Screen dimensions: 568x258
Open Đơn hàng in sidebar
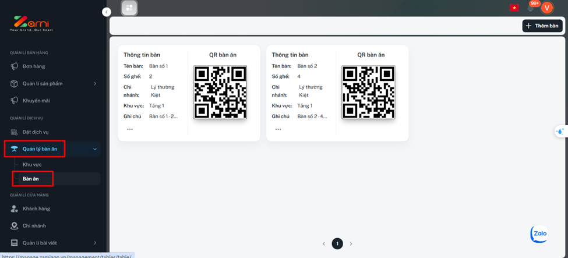[34, 66]
